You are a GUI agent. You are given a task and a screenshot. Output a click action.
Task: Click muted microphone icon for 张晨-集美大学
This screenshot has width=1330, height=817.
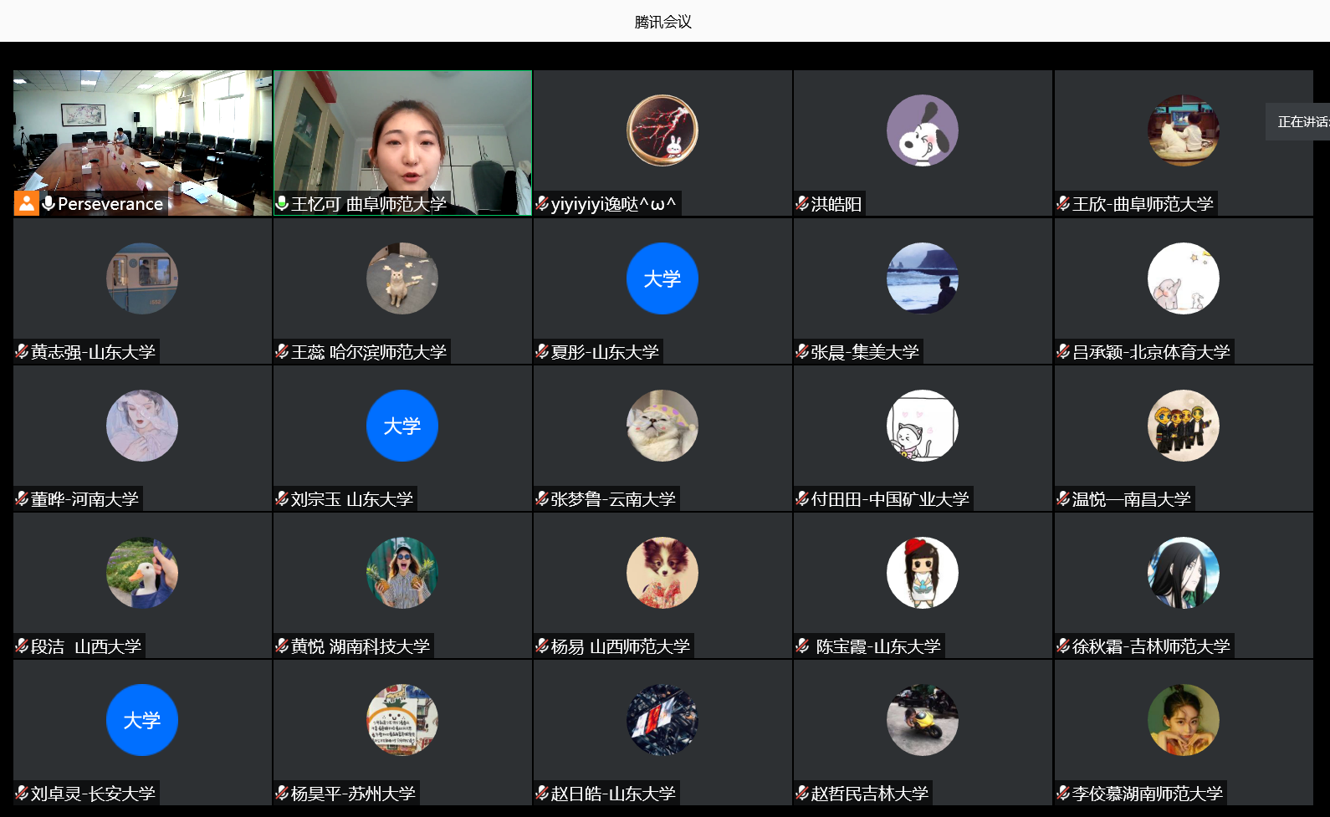[x=802, y=351]
